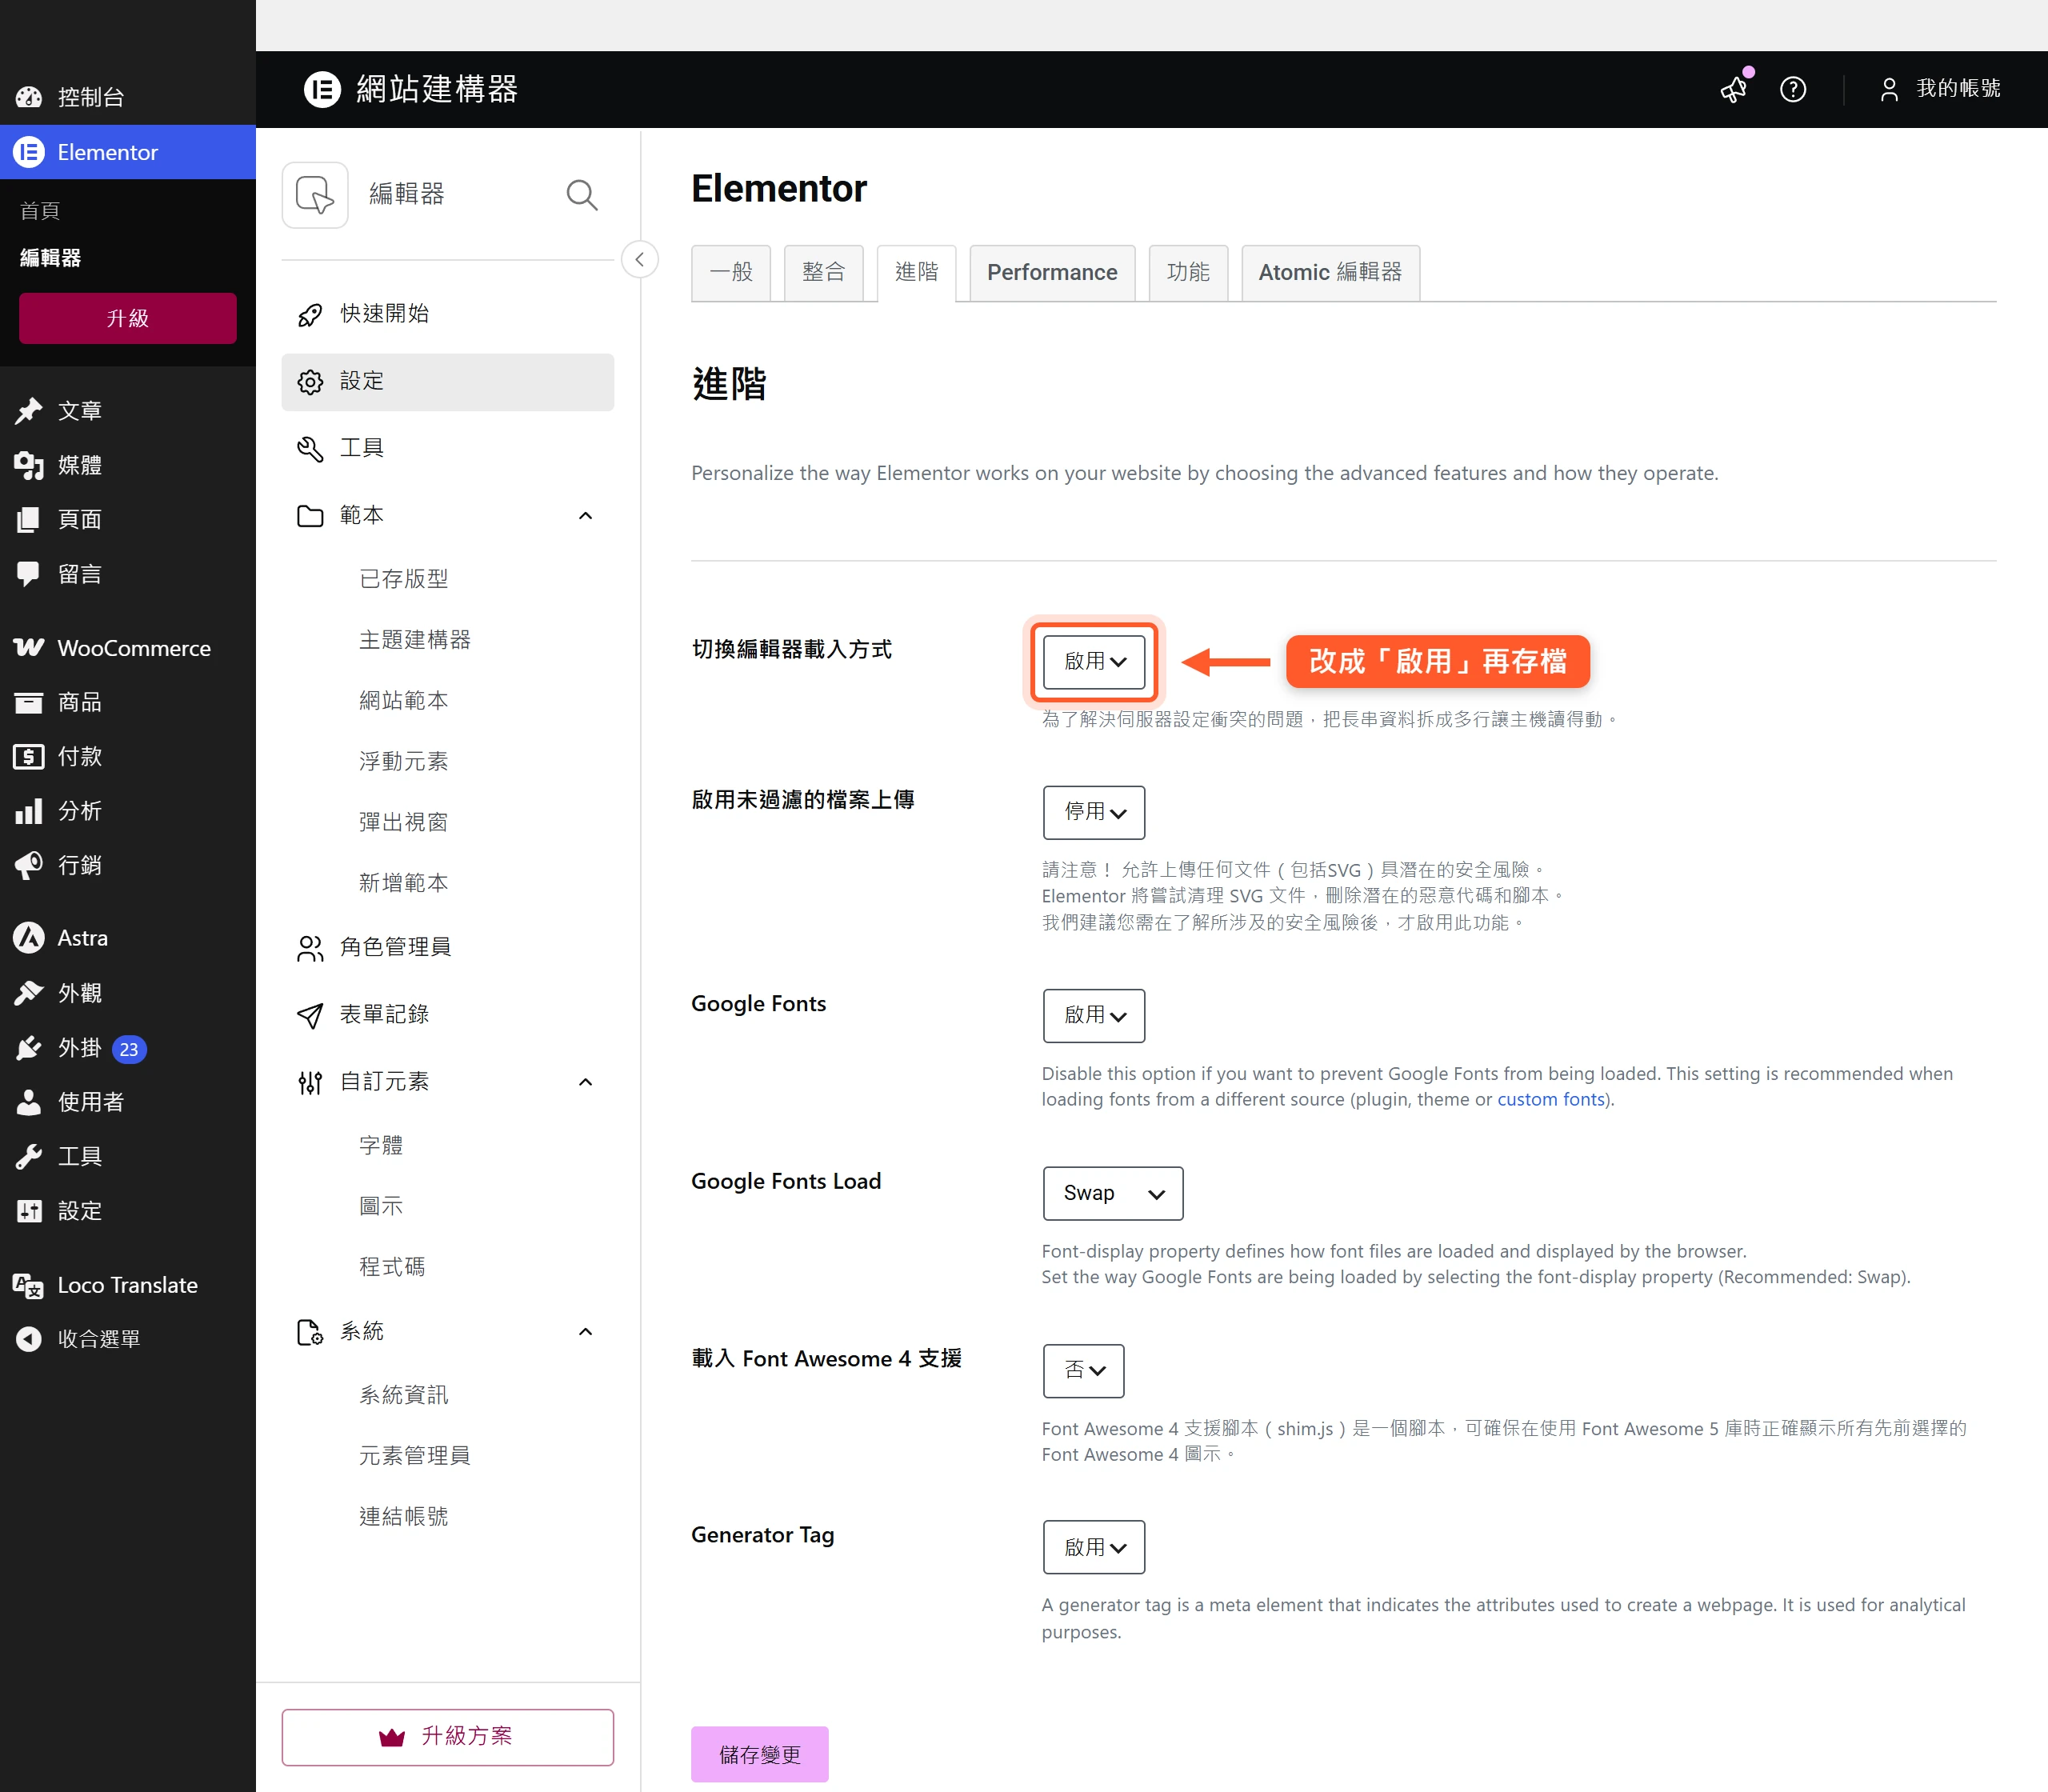Viewport: 2048px width, 1792px height.
Task: Open the 啟用未過濾的檔案上傳 dropdown
Action: pos(1094,812)
